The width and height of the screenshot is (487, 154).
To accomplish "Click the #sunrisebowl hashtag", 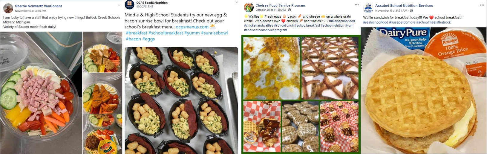I will 214,33.
